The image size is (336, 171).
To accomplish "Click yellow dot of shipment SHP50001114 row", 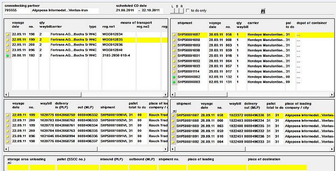I will click(174, 71).
